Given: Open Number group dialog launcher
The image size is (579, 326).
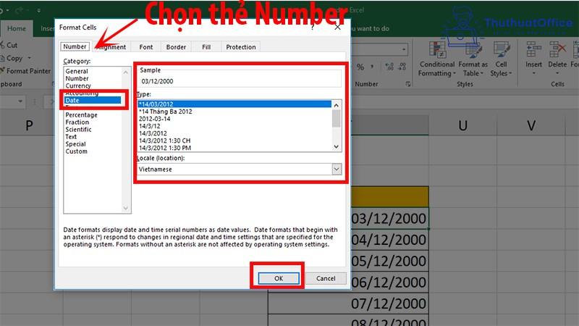Looking at the screenshot, I should tap(408, 84).
